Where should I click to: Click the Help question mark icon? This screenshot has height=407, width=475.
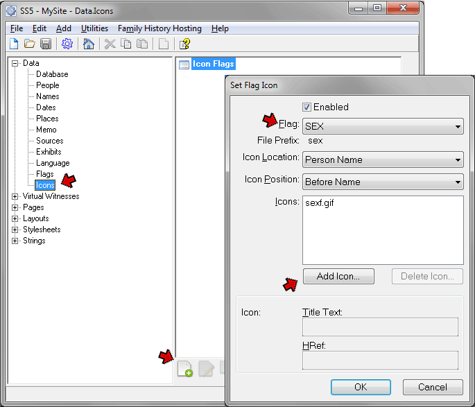coord(184,44)
